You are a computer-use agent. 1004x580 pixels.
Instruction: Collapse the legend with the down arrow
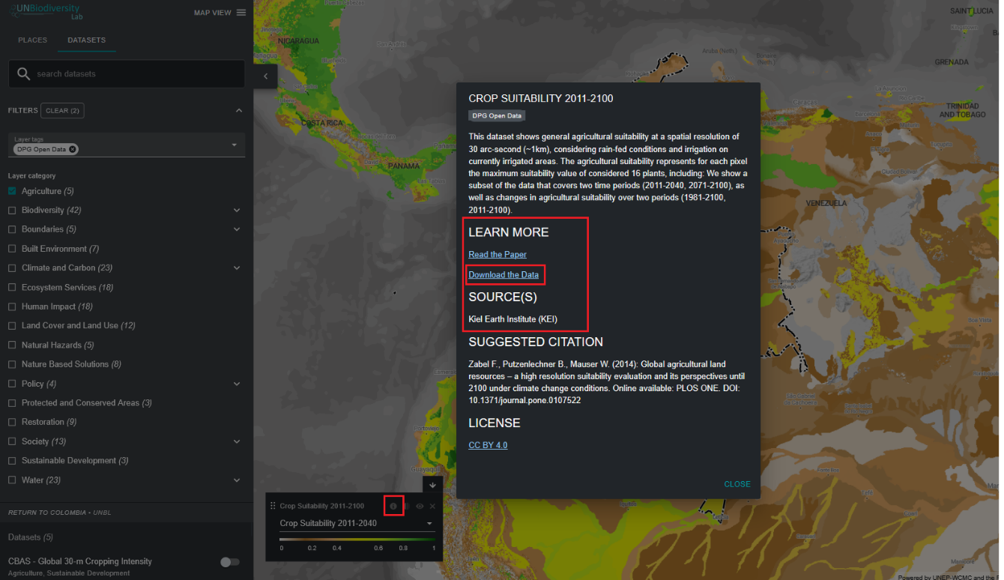pos(432,486)
